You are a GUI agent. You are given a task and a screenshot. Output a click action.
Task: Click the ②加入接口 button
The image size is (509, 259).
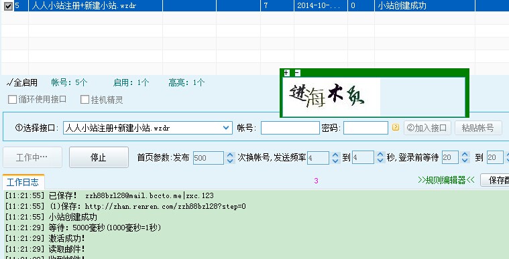click(427, 128)
